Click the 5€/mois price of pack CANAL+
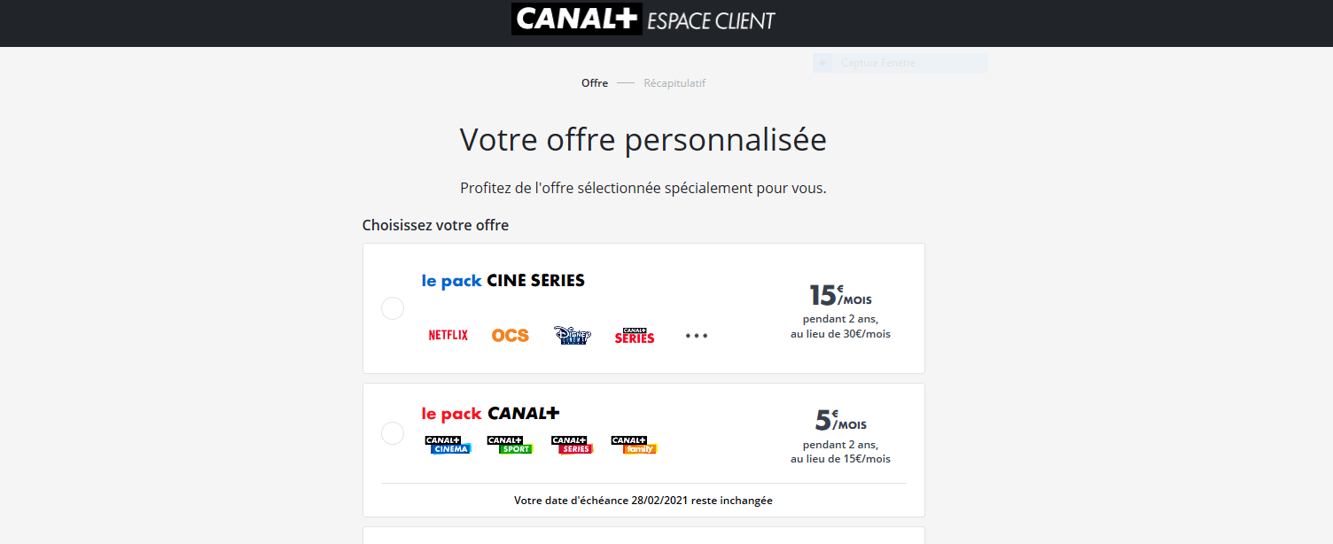This screenshot has width=1333, height=544. click(x=840, y=421)
